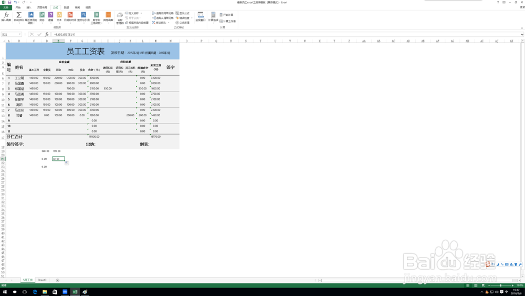The width and height of the screenshot is (525, 296).
Task: Click the confirm checkmark in formula bar
Action: click(x=39, y=34)
